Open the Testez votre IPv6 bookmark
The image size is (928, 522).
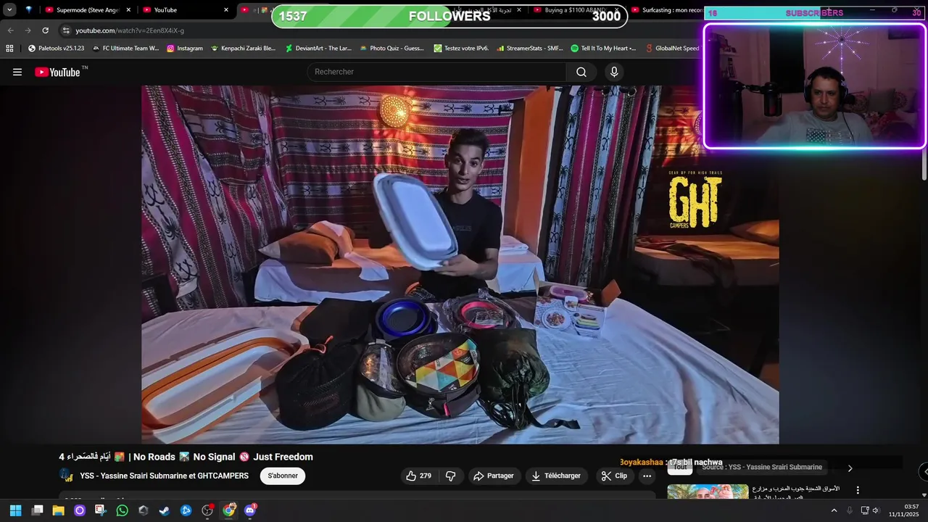461,49
